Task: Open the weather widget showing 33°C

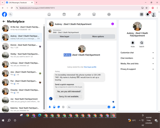Action: coord(132,120)
